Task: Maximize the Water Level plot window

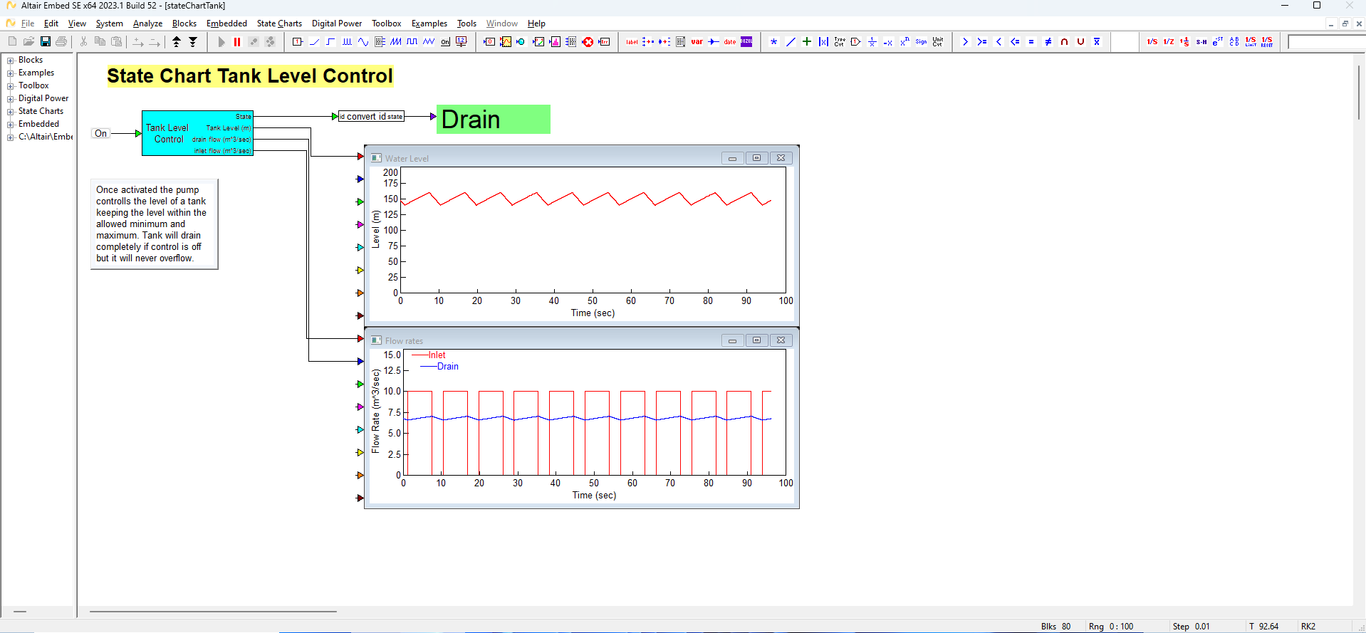Action: [756, 158]
